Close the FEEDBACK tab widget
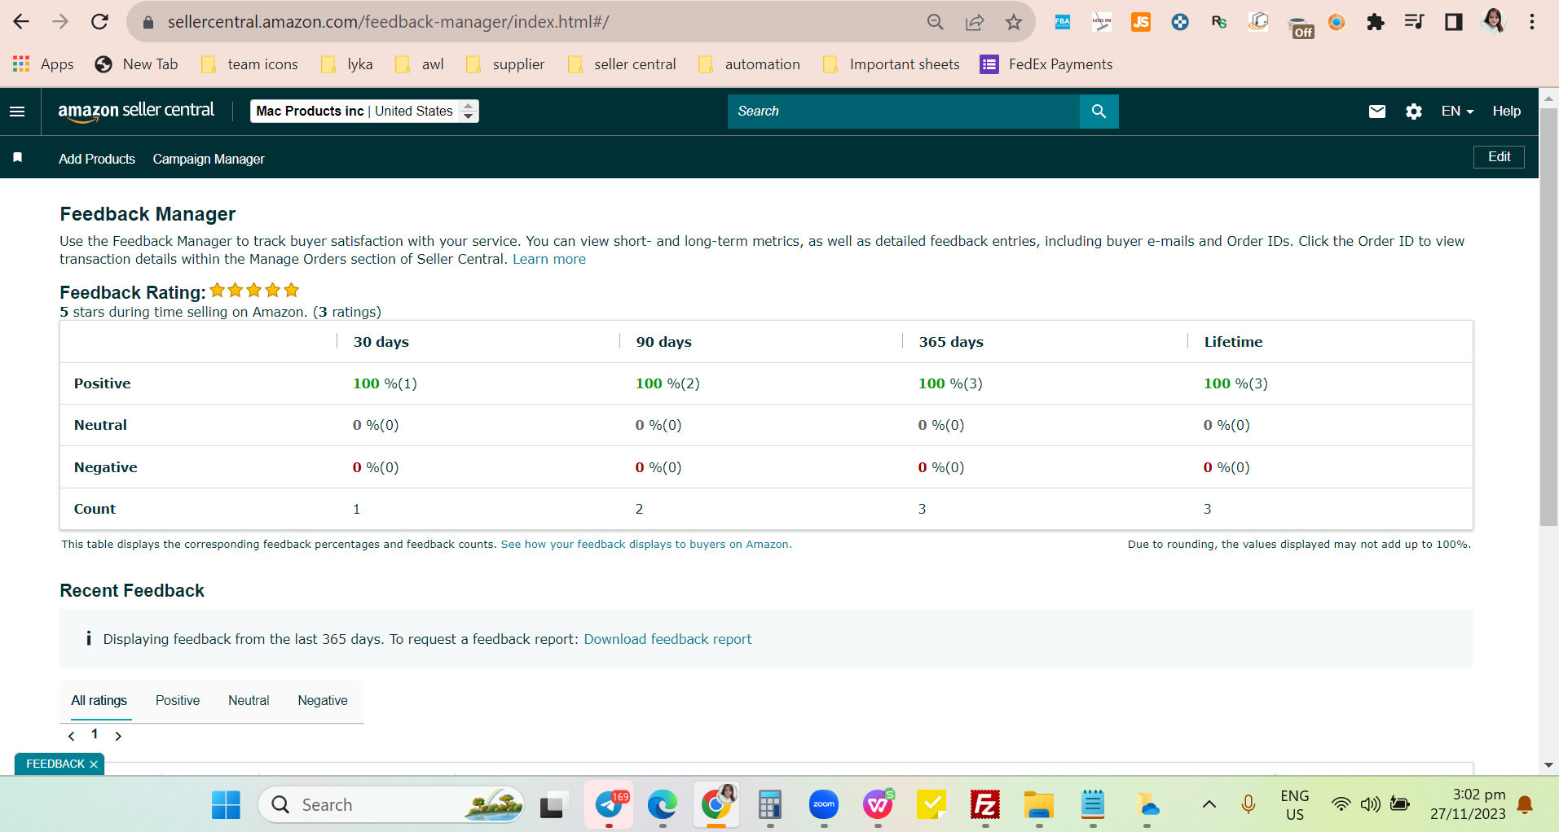Image resolution: width=1559 pixels, height=832 pixels. (x=94, y=764)
